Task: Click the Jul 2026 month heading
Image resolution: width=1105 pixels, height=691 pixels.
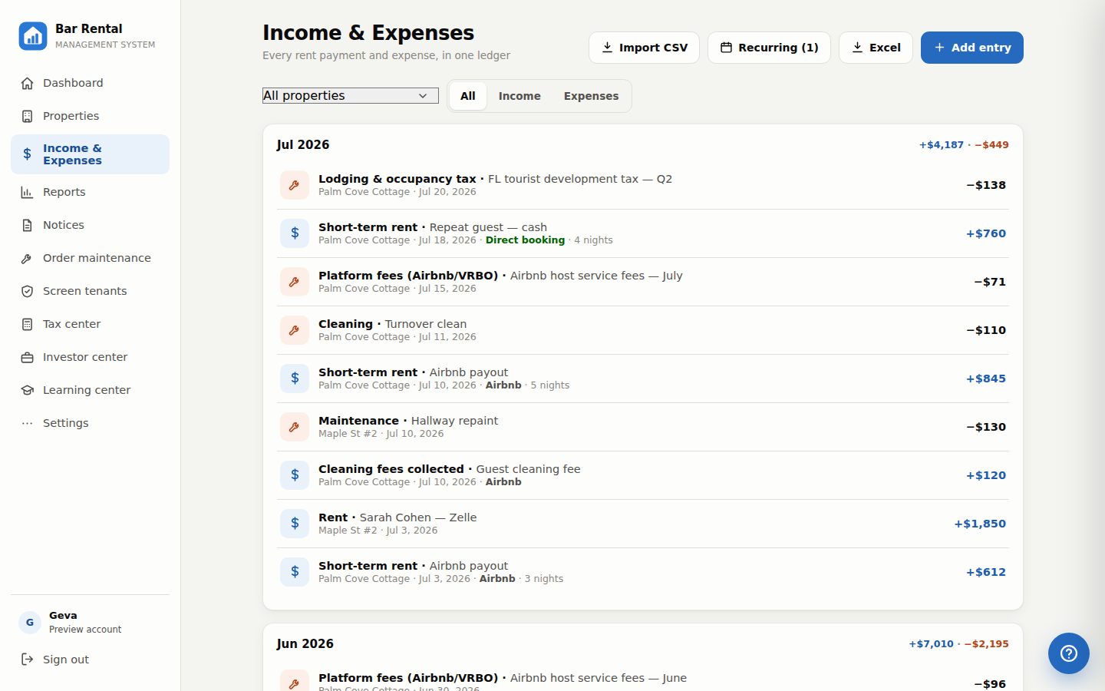Action: 303,144
